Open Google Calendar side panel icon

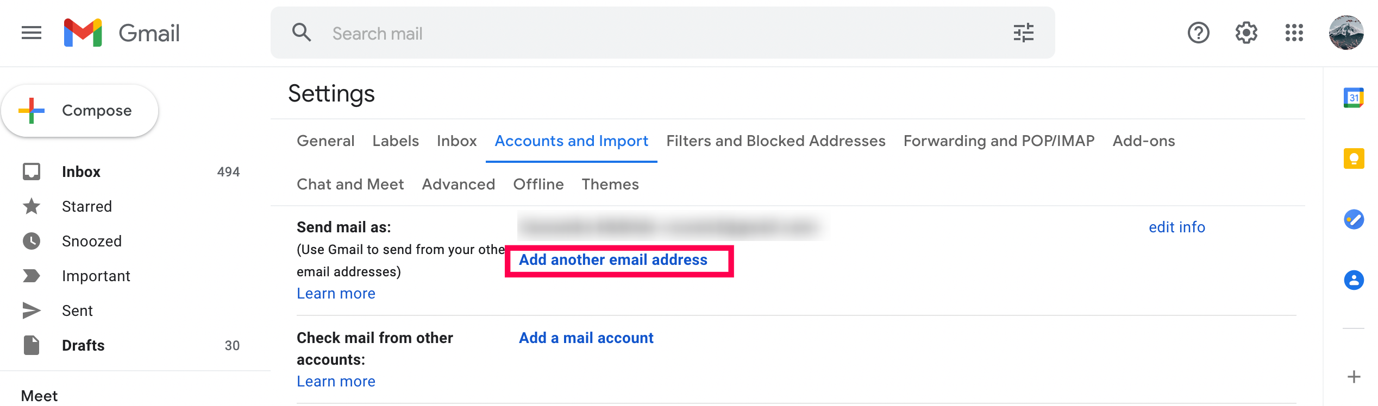pyautogui.click(x=1354, y=98)
